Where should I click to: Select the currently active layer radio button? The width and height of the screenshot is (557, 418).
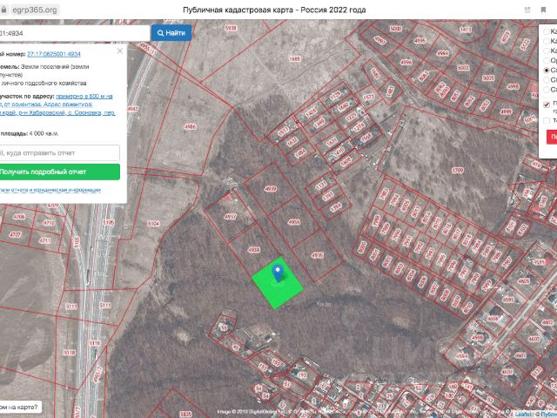point(547,70)
